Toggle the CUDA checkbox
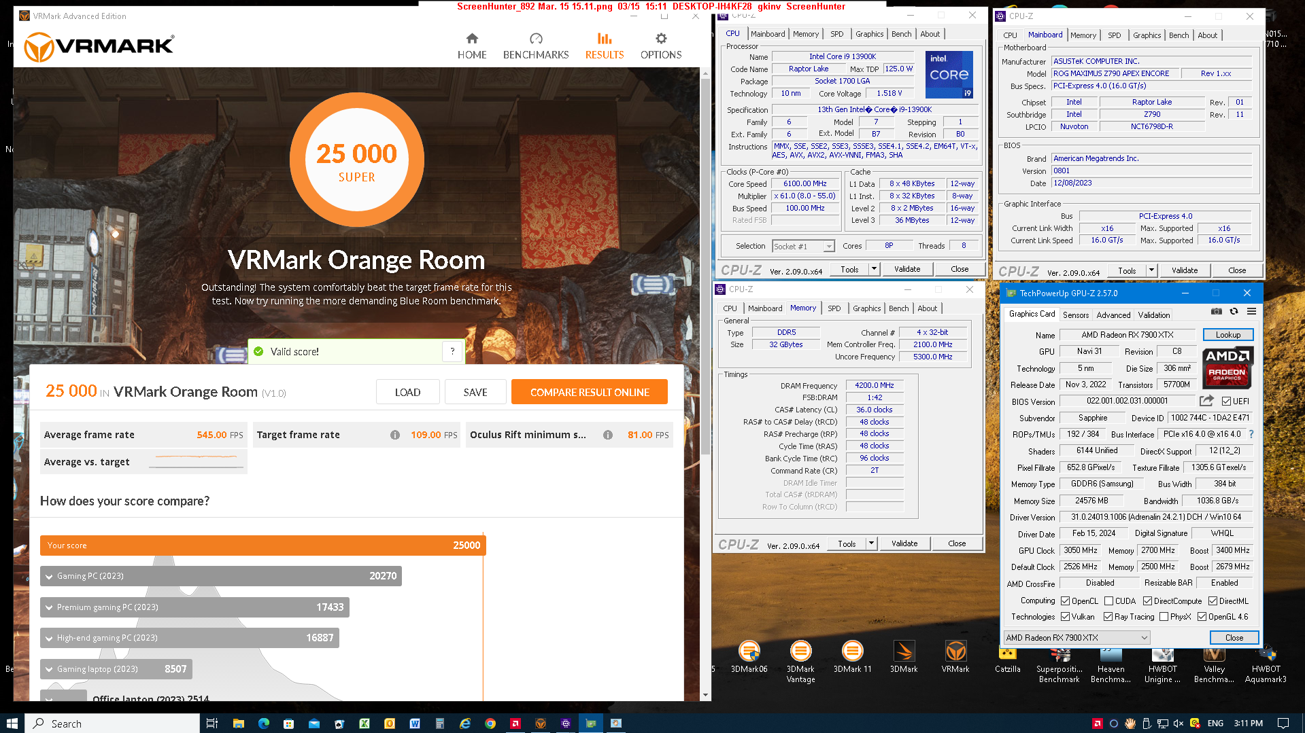 [1108, 601]
